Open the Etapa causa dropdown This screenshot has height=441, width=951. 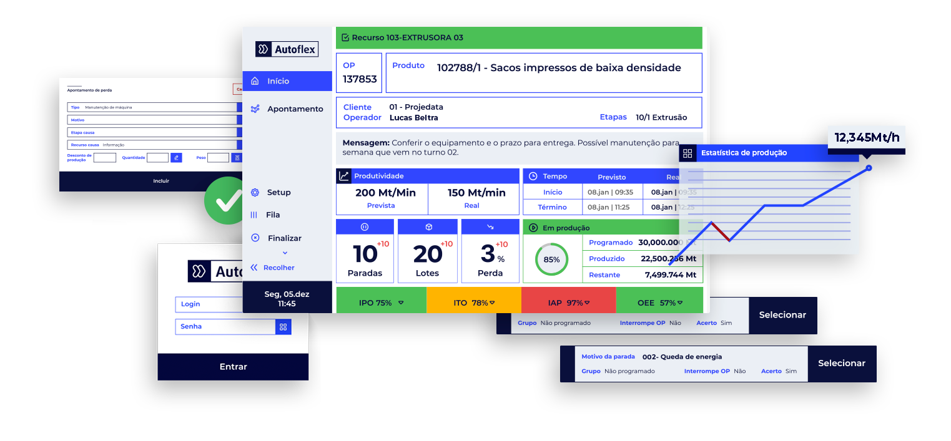tap(155, 132)
